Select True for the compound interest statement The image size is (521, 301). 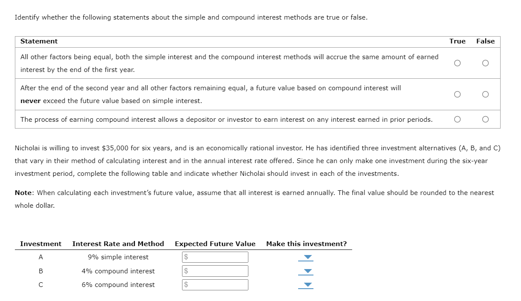pos(457,119)
